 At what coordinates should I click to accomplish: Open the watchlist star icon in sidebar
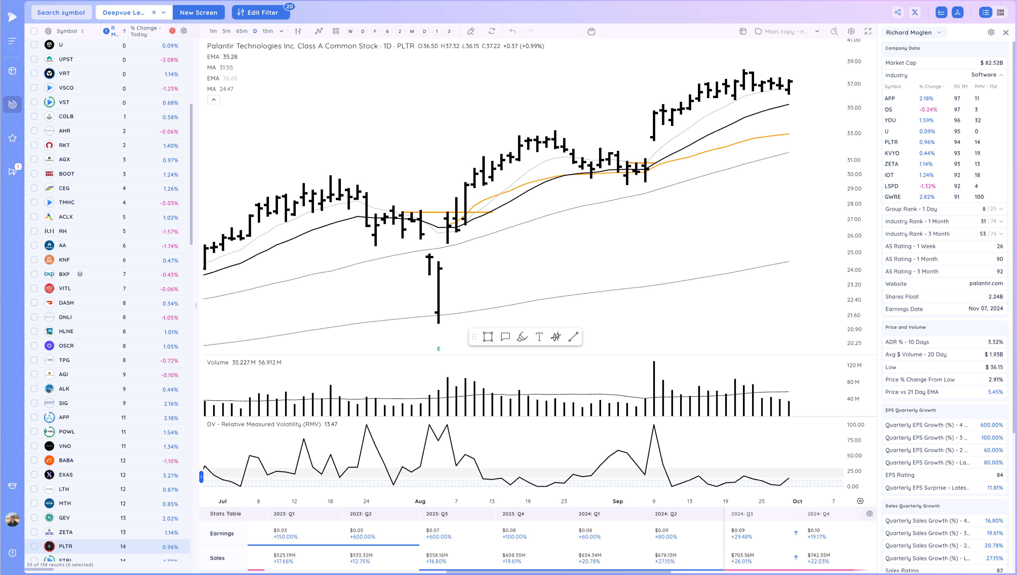point(12,138)
